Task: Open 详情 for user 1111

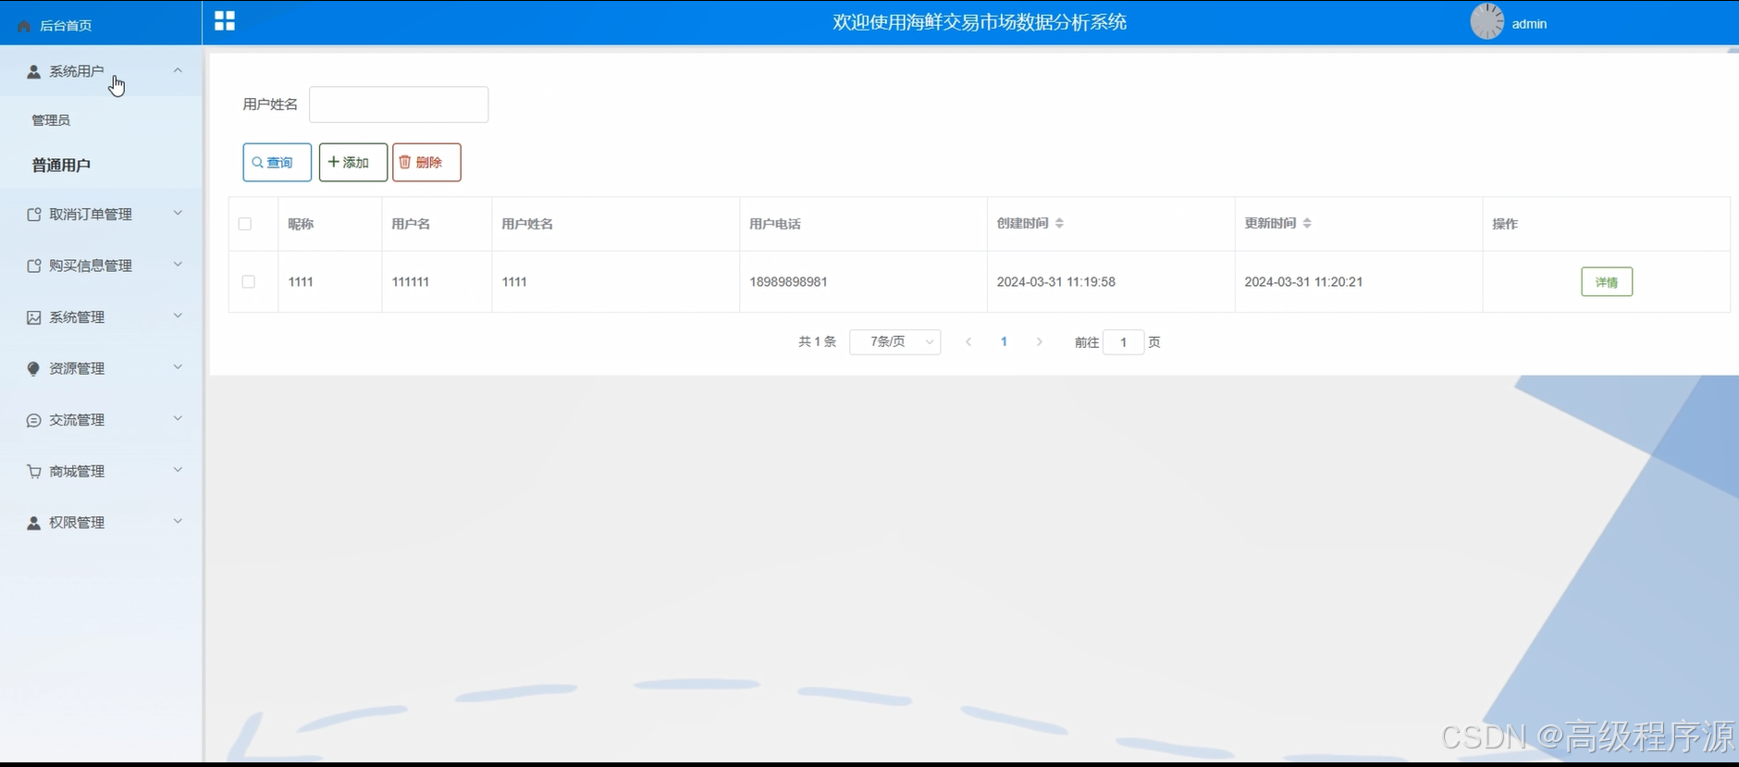Action: pos(1607,282)
